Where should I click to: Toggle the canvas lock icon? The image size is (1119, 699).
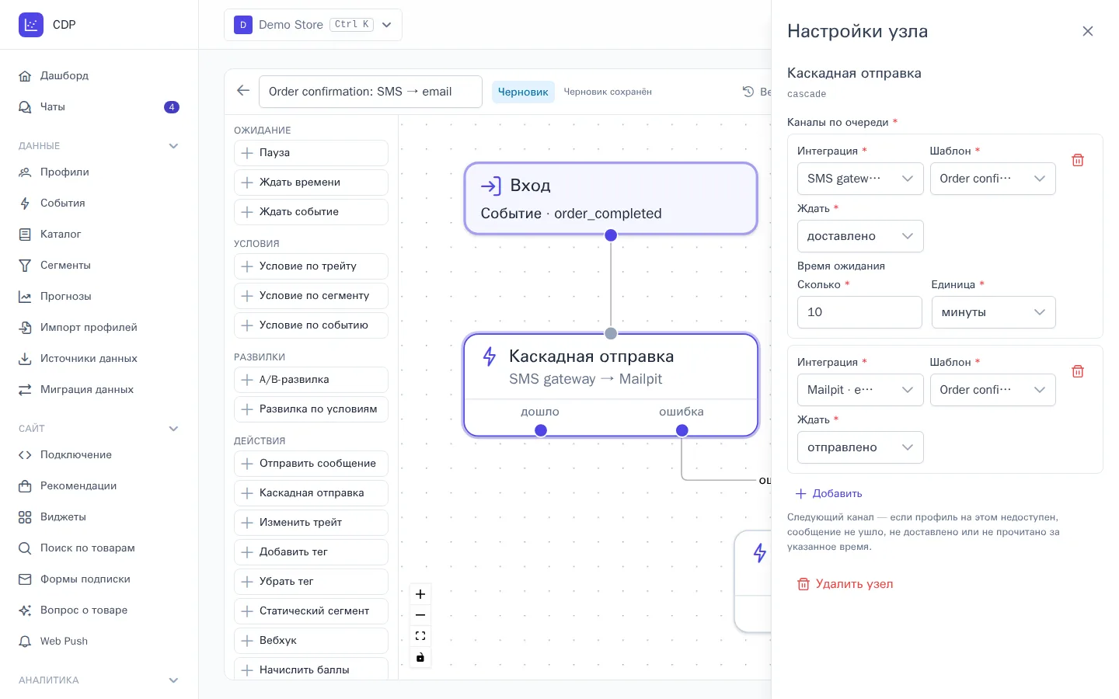pos(420,657)
